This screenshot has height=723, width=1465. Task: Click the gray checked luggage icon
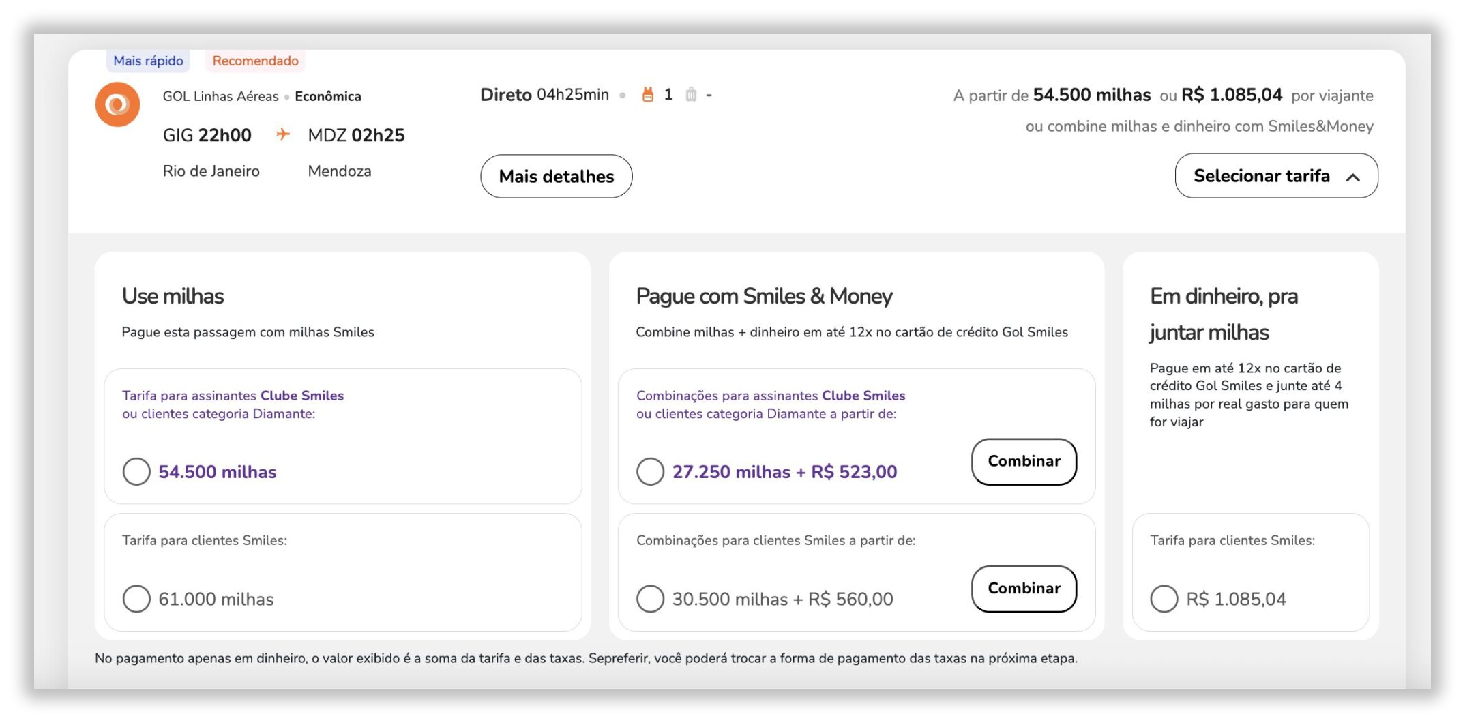691,95
